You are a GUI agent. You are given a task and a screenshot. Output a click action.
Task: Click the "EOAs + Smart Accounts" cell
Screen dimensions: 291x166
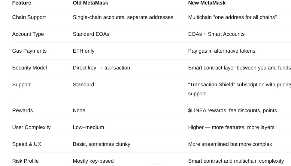pos(216,34)
